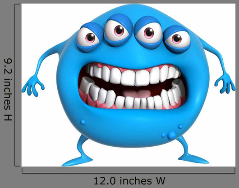Viewport: 239px width, 188px height.
Task: Click the monster's third eye from left
Action: click(x=149, y=33)
